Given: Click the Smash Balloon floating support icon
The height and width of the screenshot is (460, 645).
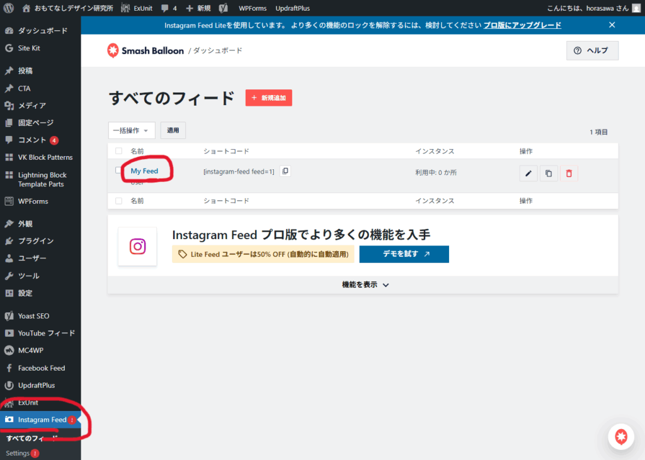Looking at the screenshot, I should point(621,437).
